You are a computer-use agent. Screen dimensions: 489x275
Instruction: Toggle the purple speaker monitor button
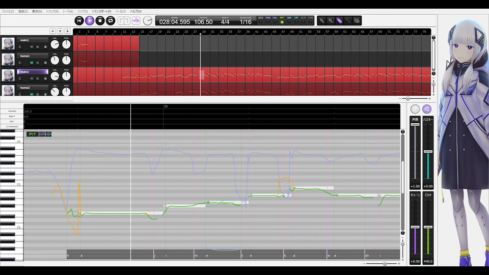[x=427, y=109]
